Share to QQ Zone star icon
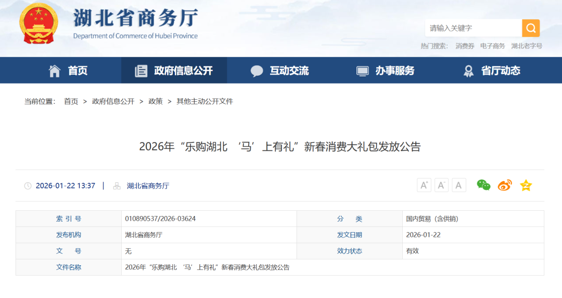This screenshot has width=562, height=298. tap(526, 185)
